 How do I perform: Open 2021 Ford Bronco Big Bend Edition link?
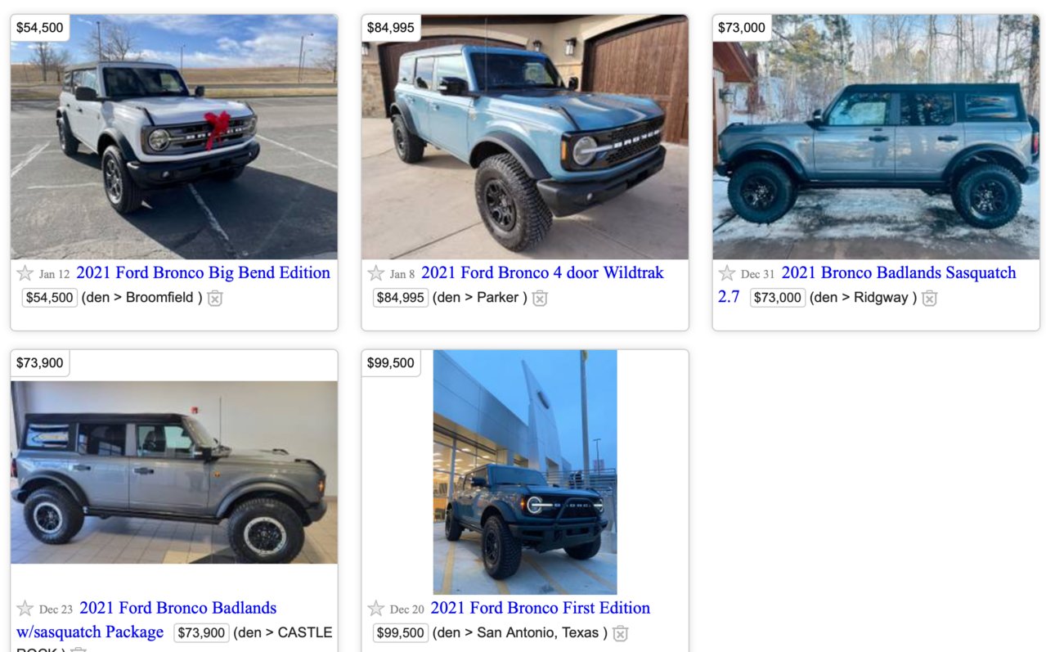tap(204, 272)
